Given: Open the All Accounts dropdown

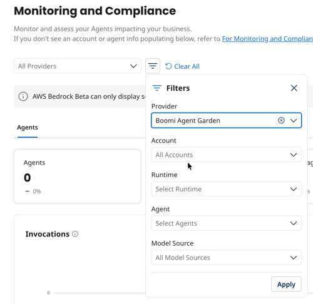Looking at the screenshot, I should (227, 155).
